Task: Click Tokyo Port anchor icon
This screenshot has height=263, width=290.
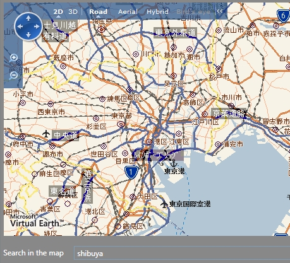Action: (x=173, y=163)
